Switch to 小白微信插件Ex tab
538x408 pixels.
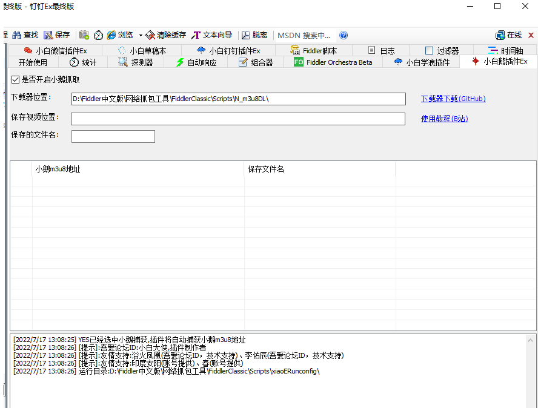[55, 51]
